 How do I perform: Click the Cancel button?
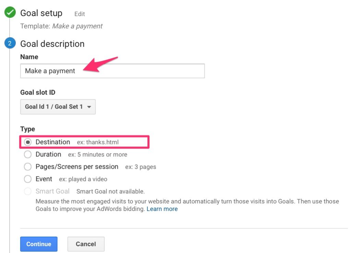(x=86, y=244)
